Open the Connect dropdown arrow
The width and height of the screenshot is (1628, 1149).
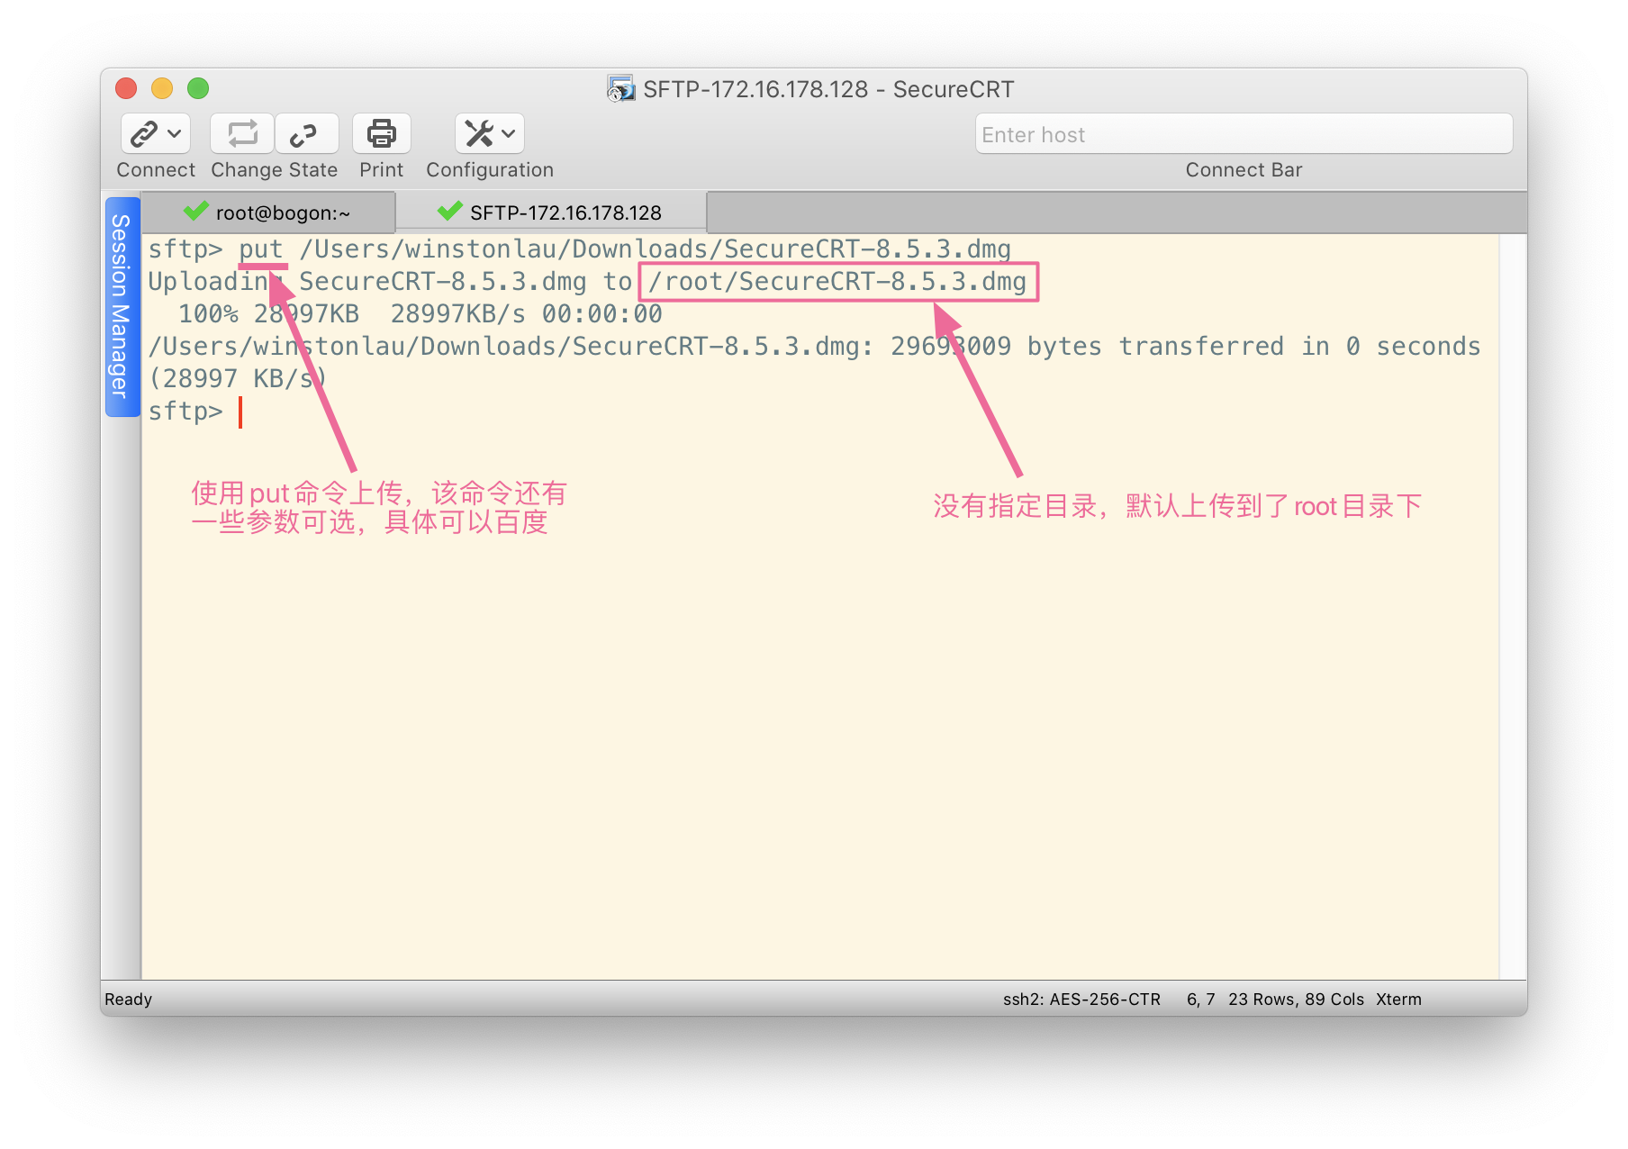point(175,134)
